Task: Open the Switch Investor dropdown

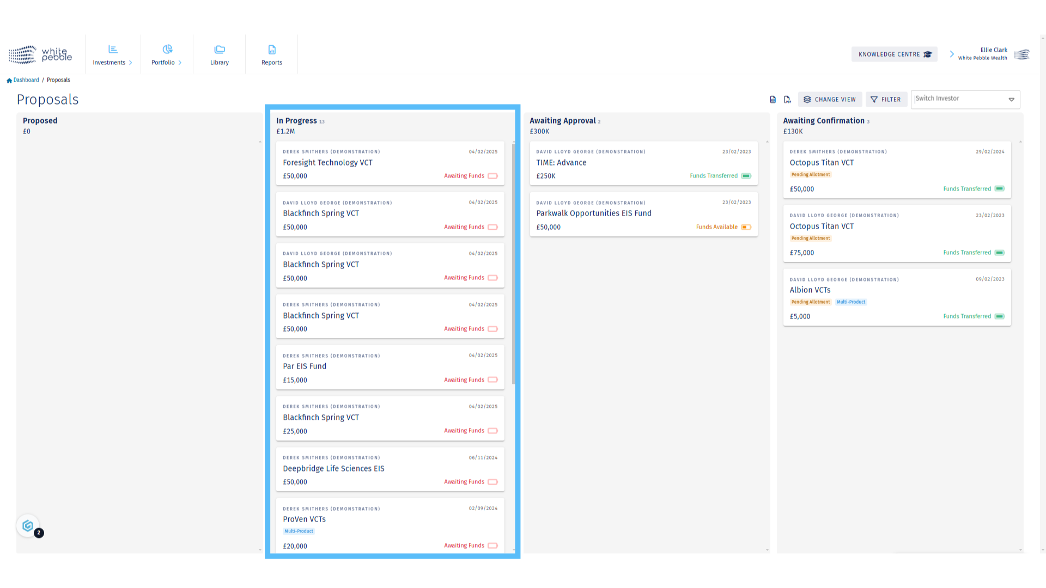Action: tap(1011, 100)
